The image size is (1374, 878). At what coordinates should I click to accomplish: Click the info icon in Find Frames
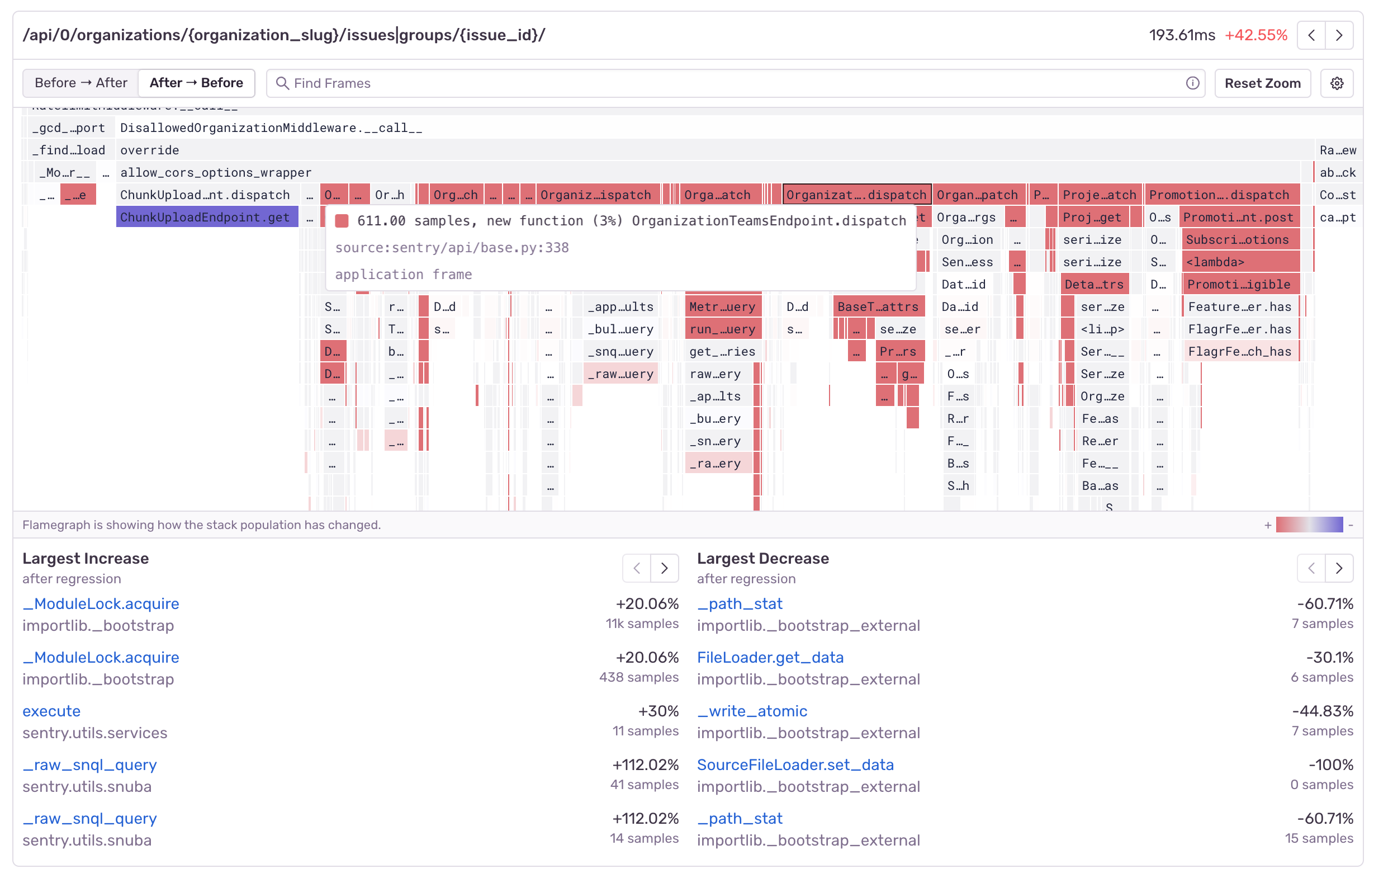pos(1192,83)
